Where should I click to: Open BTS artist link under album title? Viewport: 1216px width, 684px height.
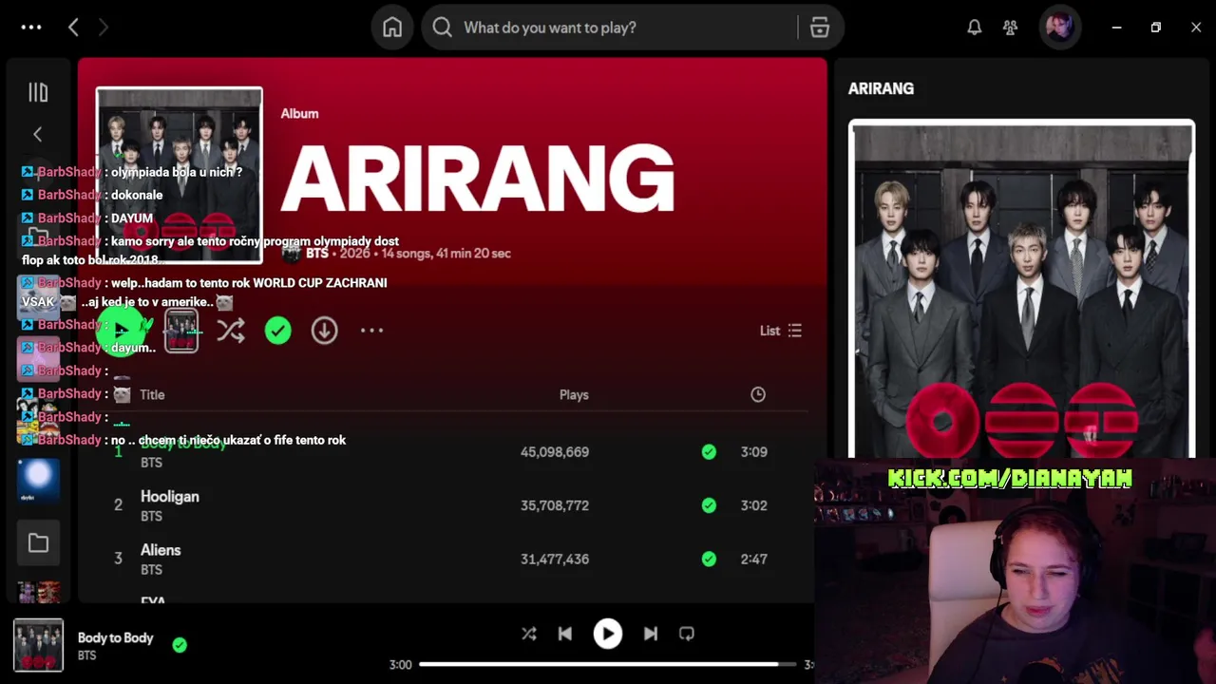317,254
